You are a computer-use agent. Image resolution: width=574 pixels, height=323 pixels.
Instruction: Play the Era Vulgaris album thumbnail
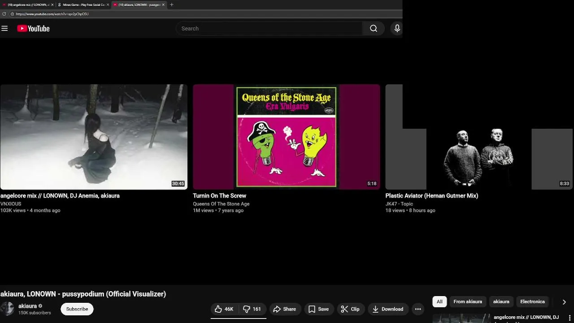click(286, 137)
